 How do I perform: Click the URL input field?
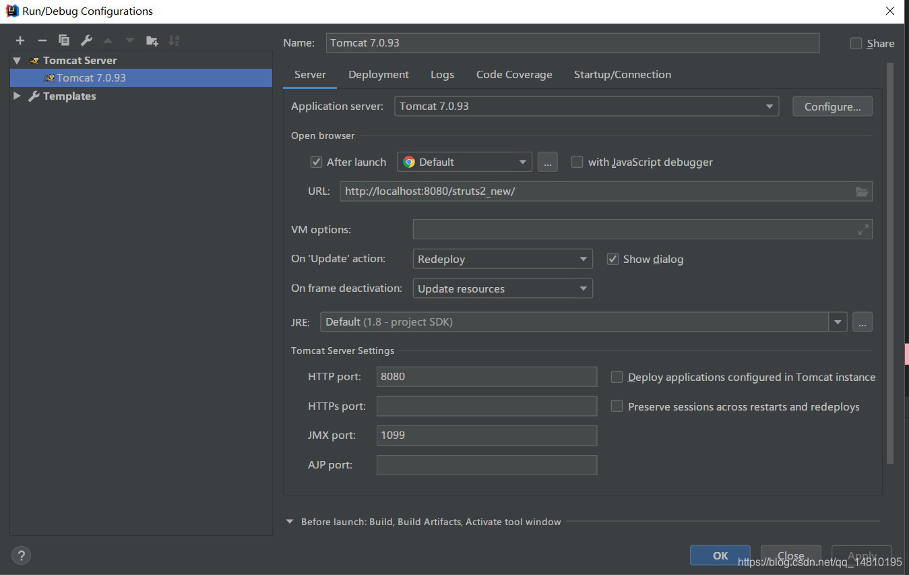(x=606, y=191)
